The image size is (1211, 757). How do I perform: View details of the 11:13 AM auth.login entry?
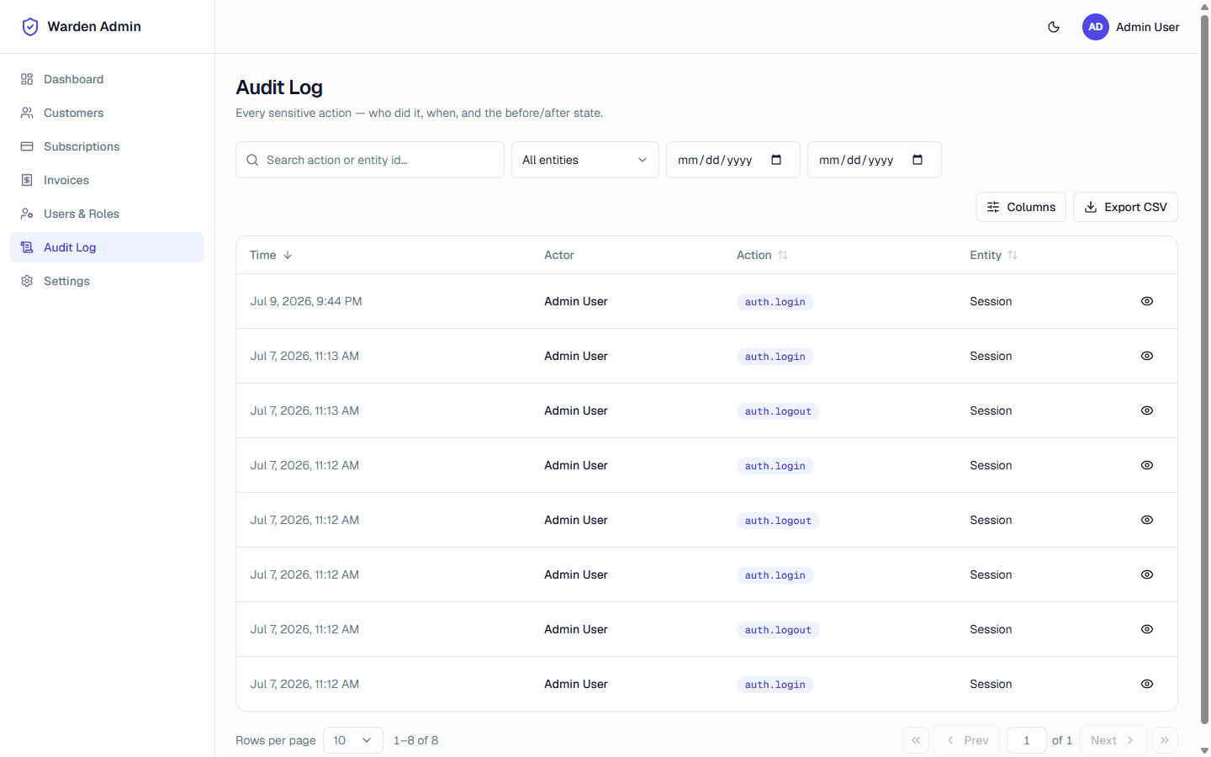click(1147, 356)
